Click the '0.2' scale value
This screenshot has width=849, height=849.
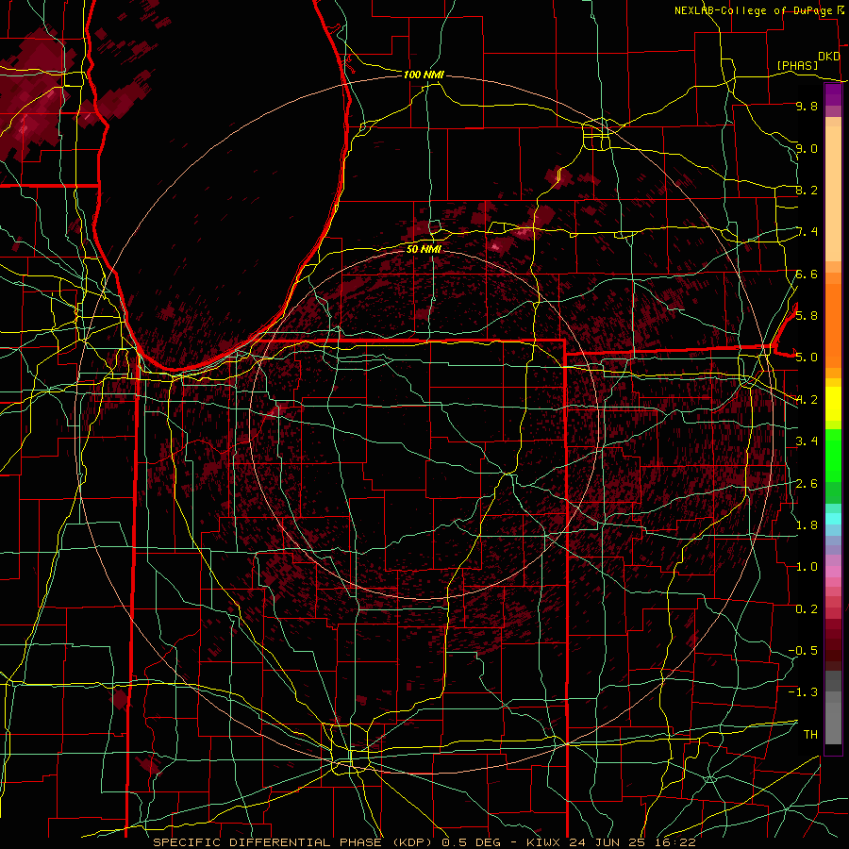coord(807,609)
